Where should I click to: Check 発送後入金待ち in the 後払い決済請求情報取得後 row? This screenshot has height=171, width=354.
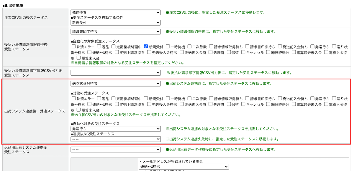(149, 52)
